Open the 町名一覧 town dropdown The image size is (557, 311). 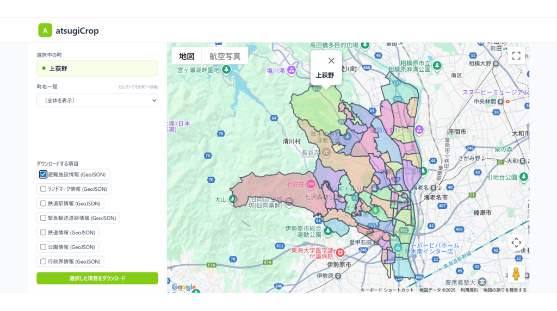(97, 101)
